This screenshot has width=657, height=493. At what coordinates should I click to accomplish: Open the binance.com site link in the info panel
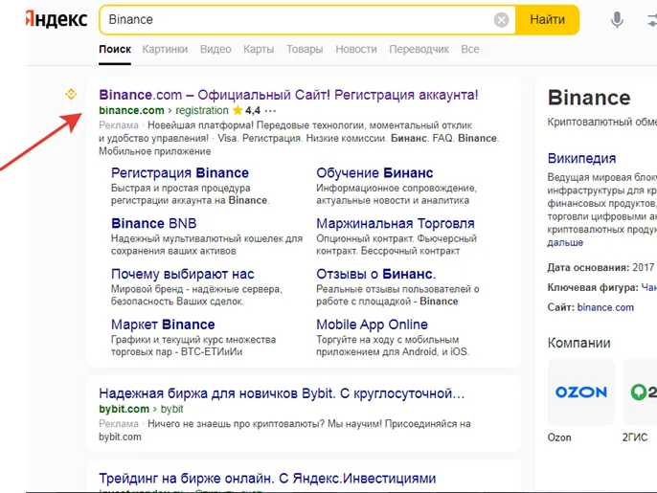coord(605,307)
